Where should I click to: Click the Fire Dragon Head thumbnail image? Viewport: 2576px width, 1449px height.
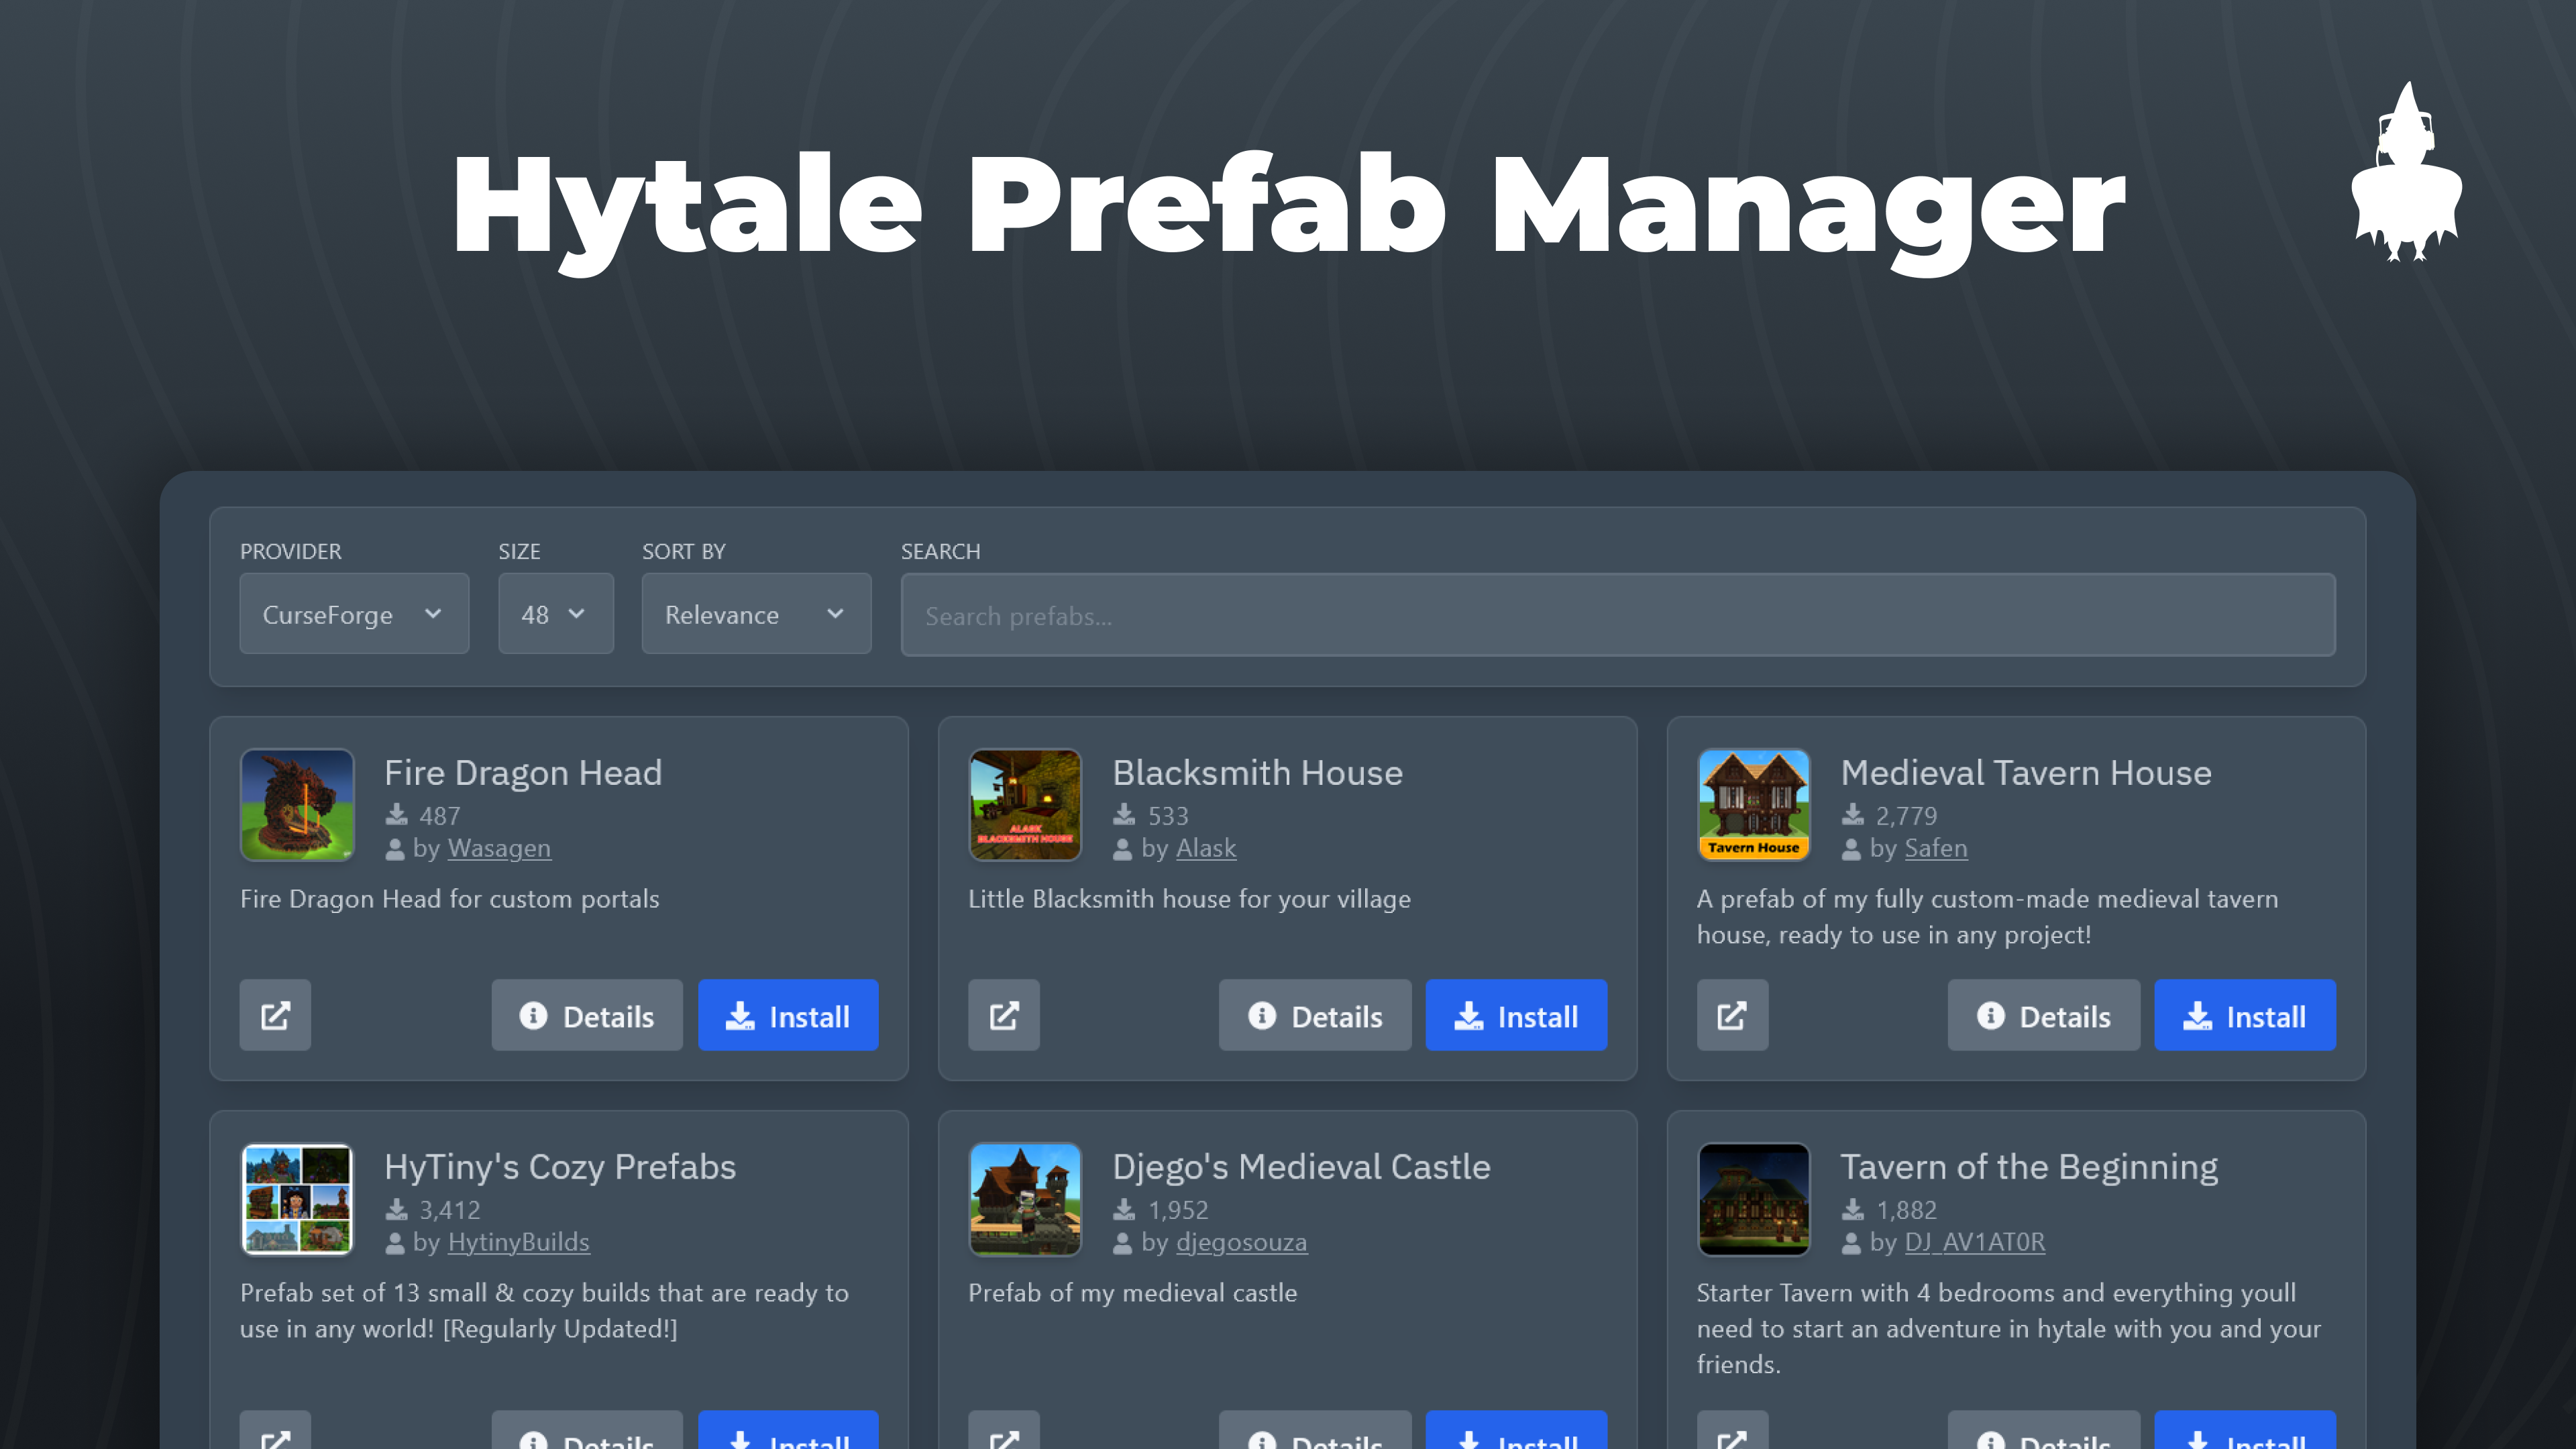297,805
